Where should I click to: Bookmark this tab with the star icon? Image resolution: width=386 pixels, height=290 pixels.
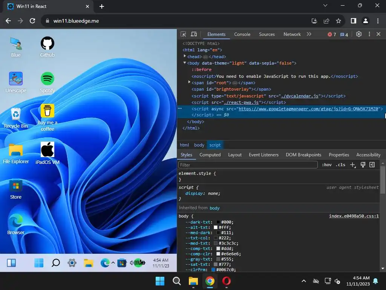pos(339,21)
